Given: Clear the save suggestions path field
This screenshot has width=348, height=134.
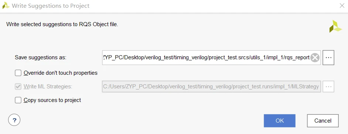Looking at the screenshot, I should click(315, 58).
